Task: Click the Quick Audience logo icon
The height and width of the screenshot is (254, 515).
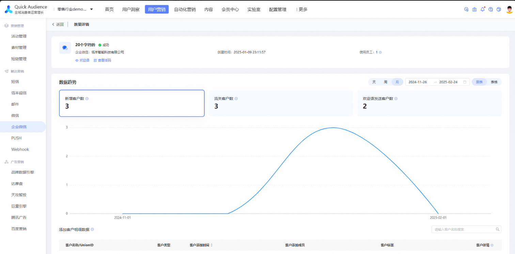Action: pos(8,9)
